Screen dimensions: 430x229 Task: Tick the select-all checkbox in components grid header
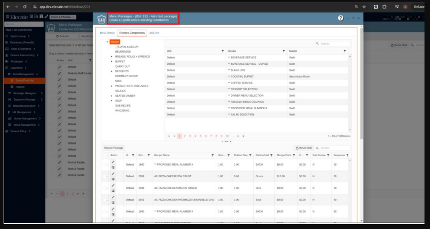(x=105, y=155)
